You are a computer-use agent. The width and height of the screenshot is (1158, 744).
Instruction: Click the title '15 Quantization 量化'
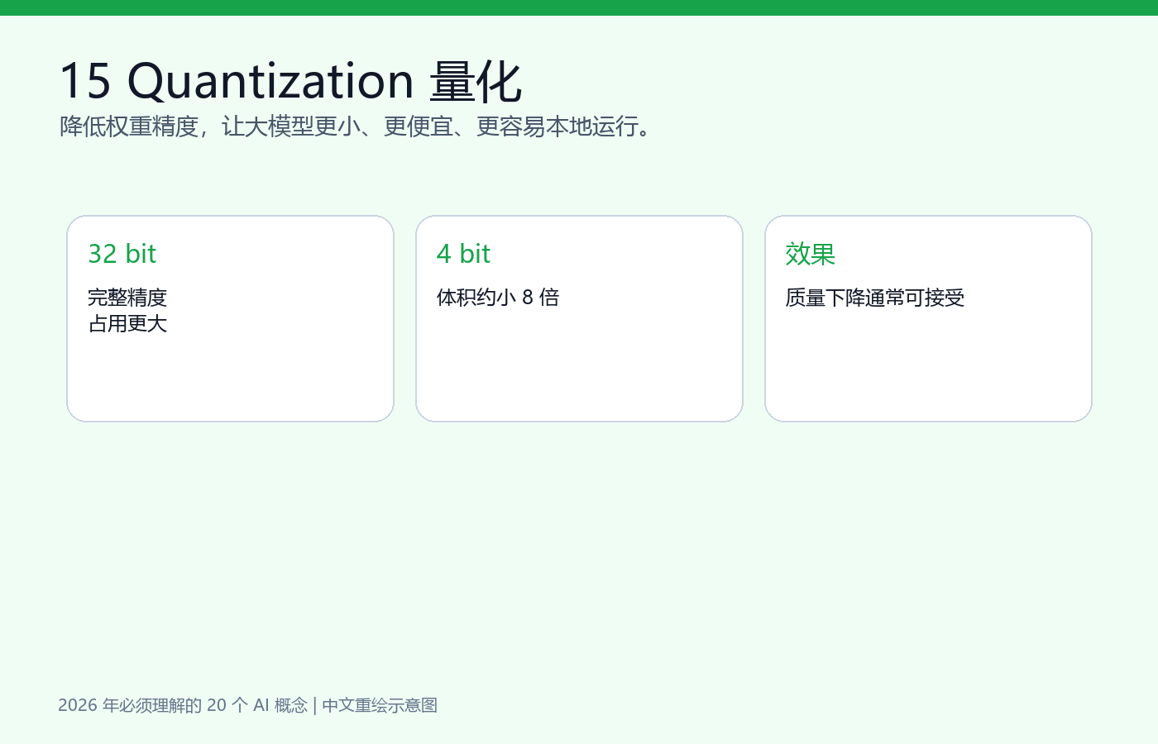click(290, 81)
